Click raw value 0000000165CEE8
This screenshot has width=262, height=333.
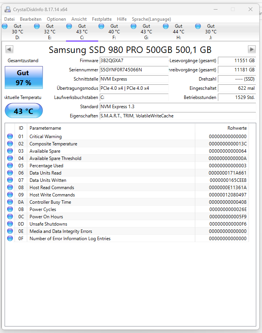coord(228,180)
